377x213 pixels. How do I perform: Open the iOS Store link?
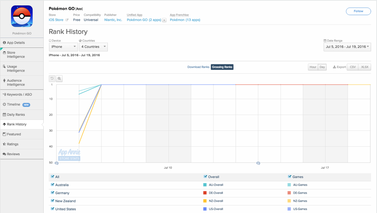click(56, 20)
